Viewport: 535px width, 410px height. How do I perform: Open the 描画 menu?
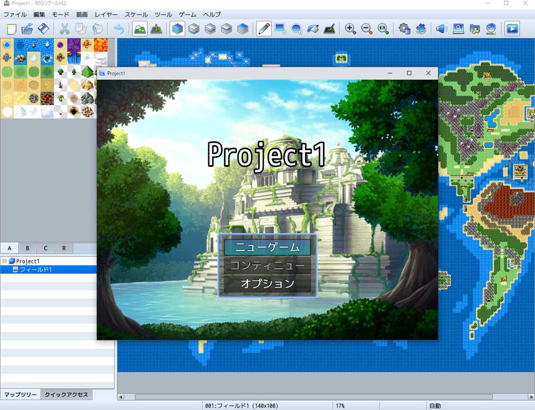point(82,14)
